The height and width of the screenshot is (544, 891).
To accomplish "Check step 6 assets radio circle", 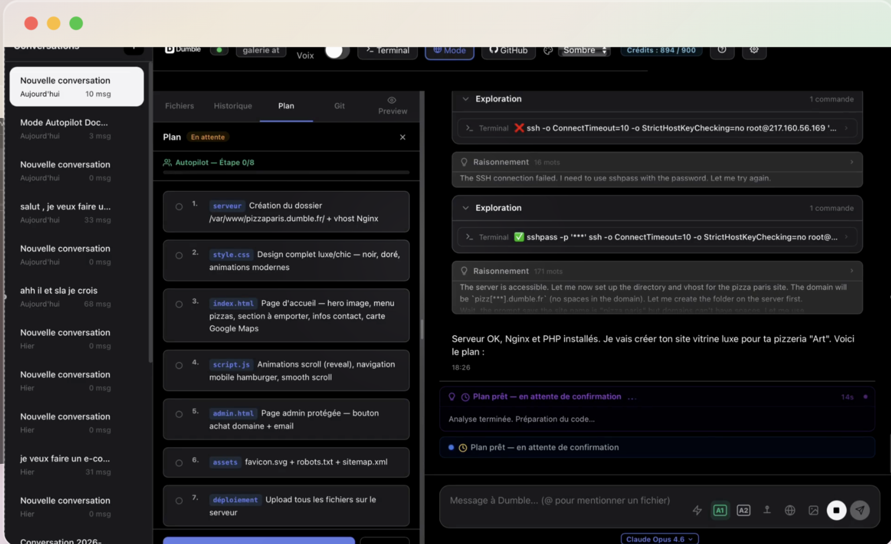I will click(x=179, y=463).
